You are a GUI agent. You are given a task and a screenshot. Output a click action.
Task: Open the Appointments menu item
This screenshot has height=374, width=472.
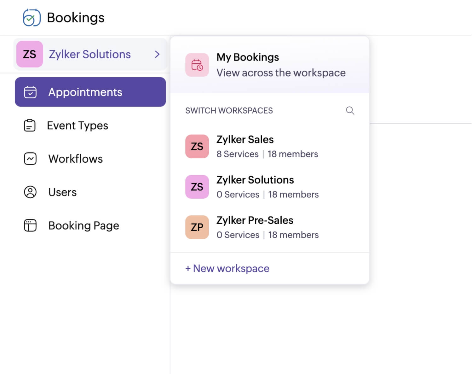pos(85,92)
